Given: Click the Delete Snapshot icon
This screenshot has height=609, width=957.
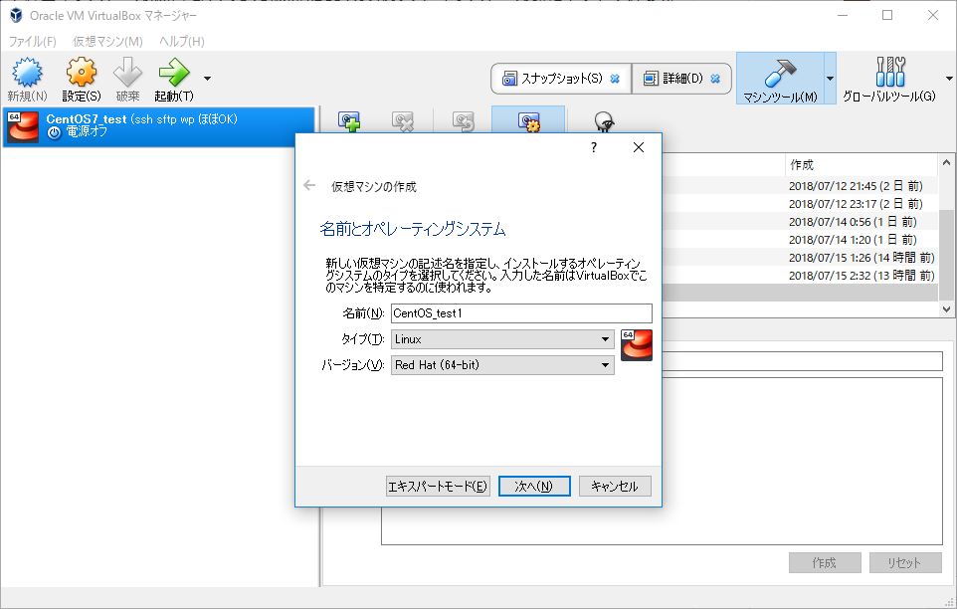Looking at the screenshot, I should tap(403, 121).
